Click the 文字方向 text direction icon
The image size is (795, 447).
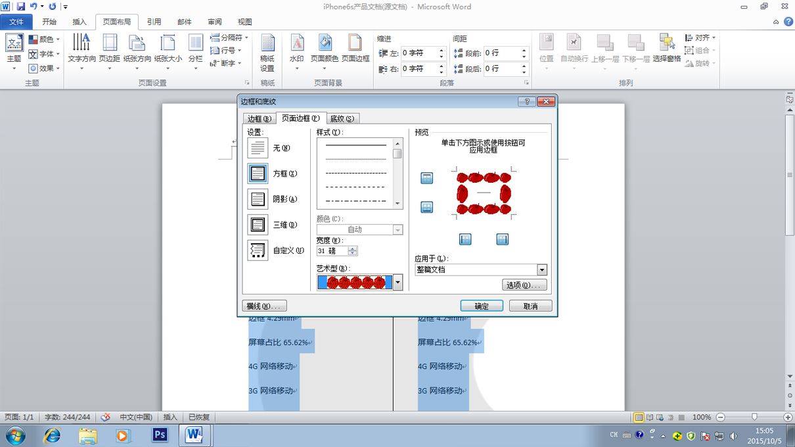click(81, 43)
